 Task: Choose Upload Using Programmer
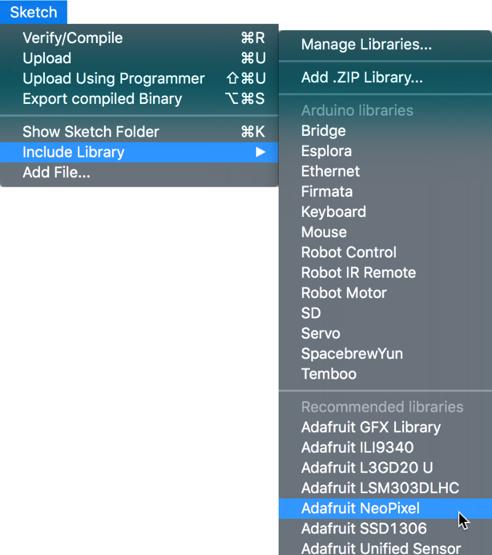pyautogui.click(x=139, y=78)
